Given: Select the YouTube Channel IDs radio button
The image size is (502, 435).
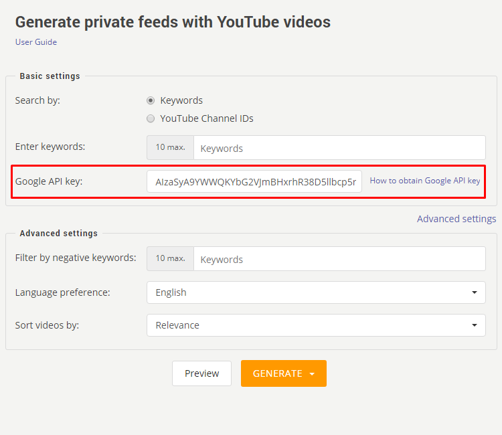Looking at the screenshot, I should 151,118.
